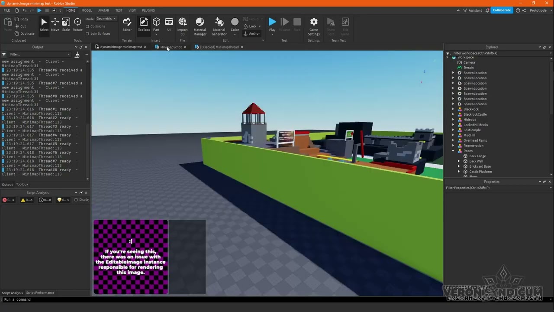Clear the Output log with the broom icon
The height and width of the screenshot is (312, 554).
click(x=77, y=55)
